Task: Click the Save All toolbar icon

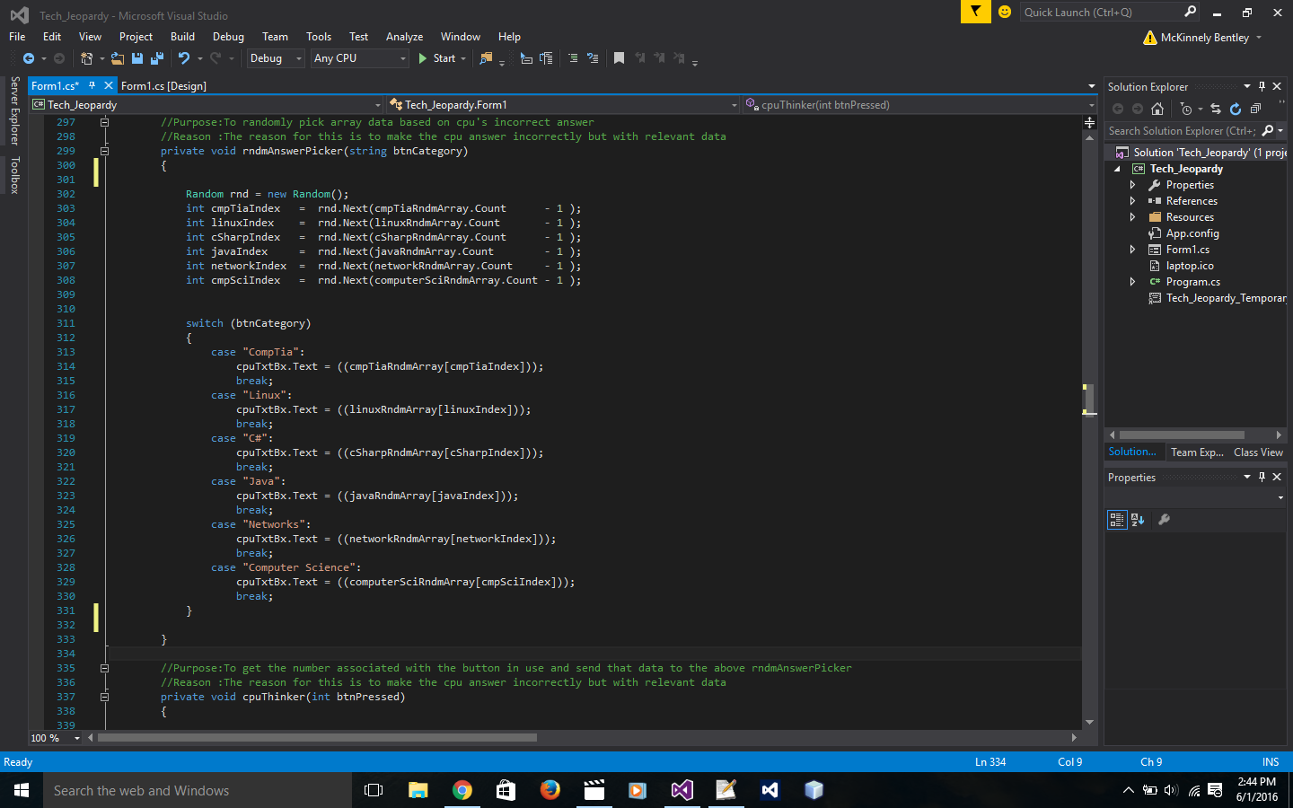Action: coord(157,58)
